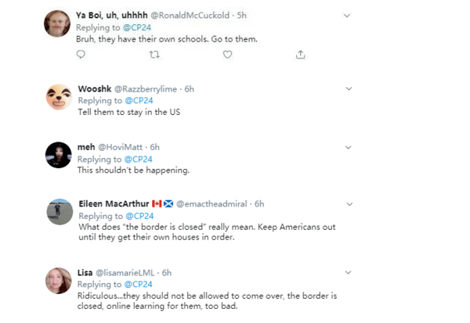Open meh tweet options chevron
470x323 pixels.
pos(347,147)
